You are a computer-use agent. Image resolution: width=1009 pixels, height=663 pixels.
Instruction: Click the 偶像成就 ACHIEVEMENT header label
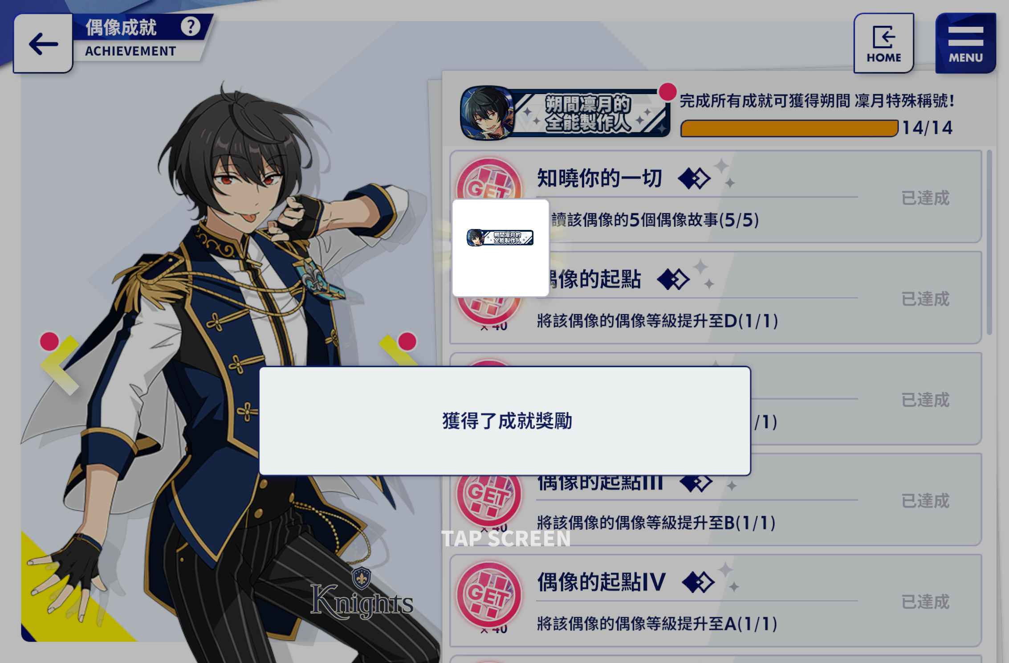(130, 39)
